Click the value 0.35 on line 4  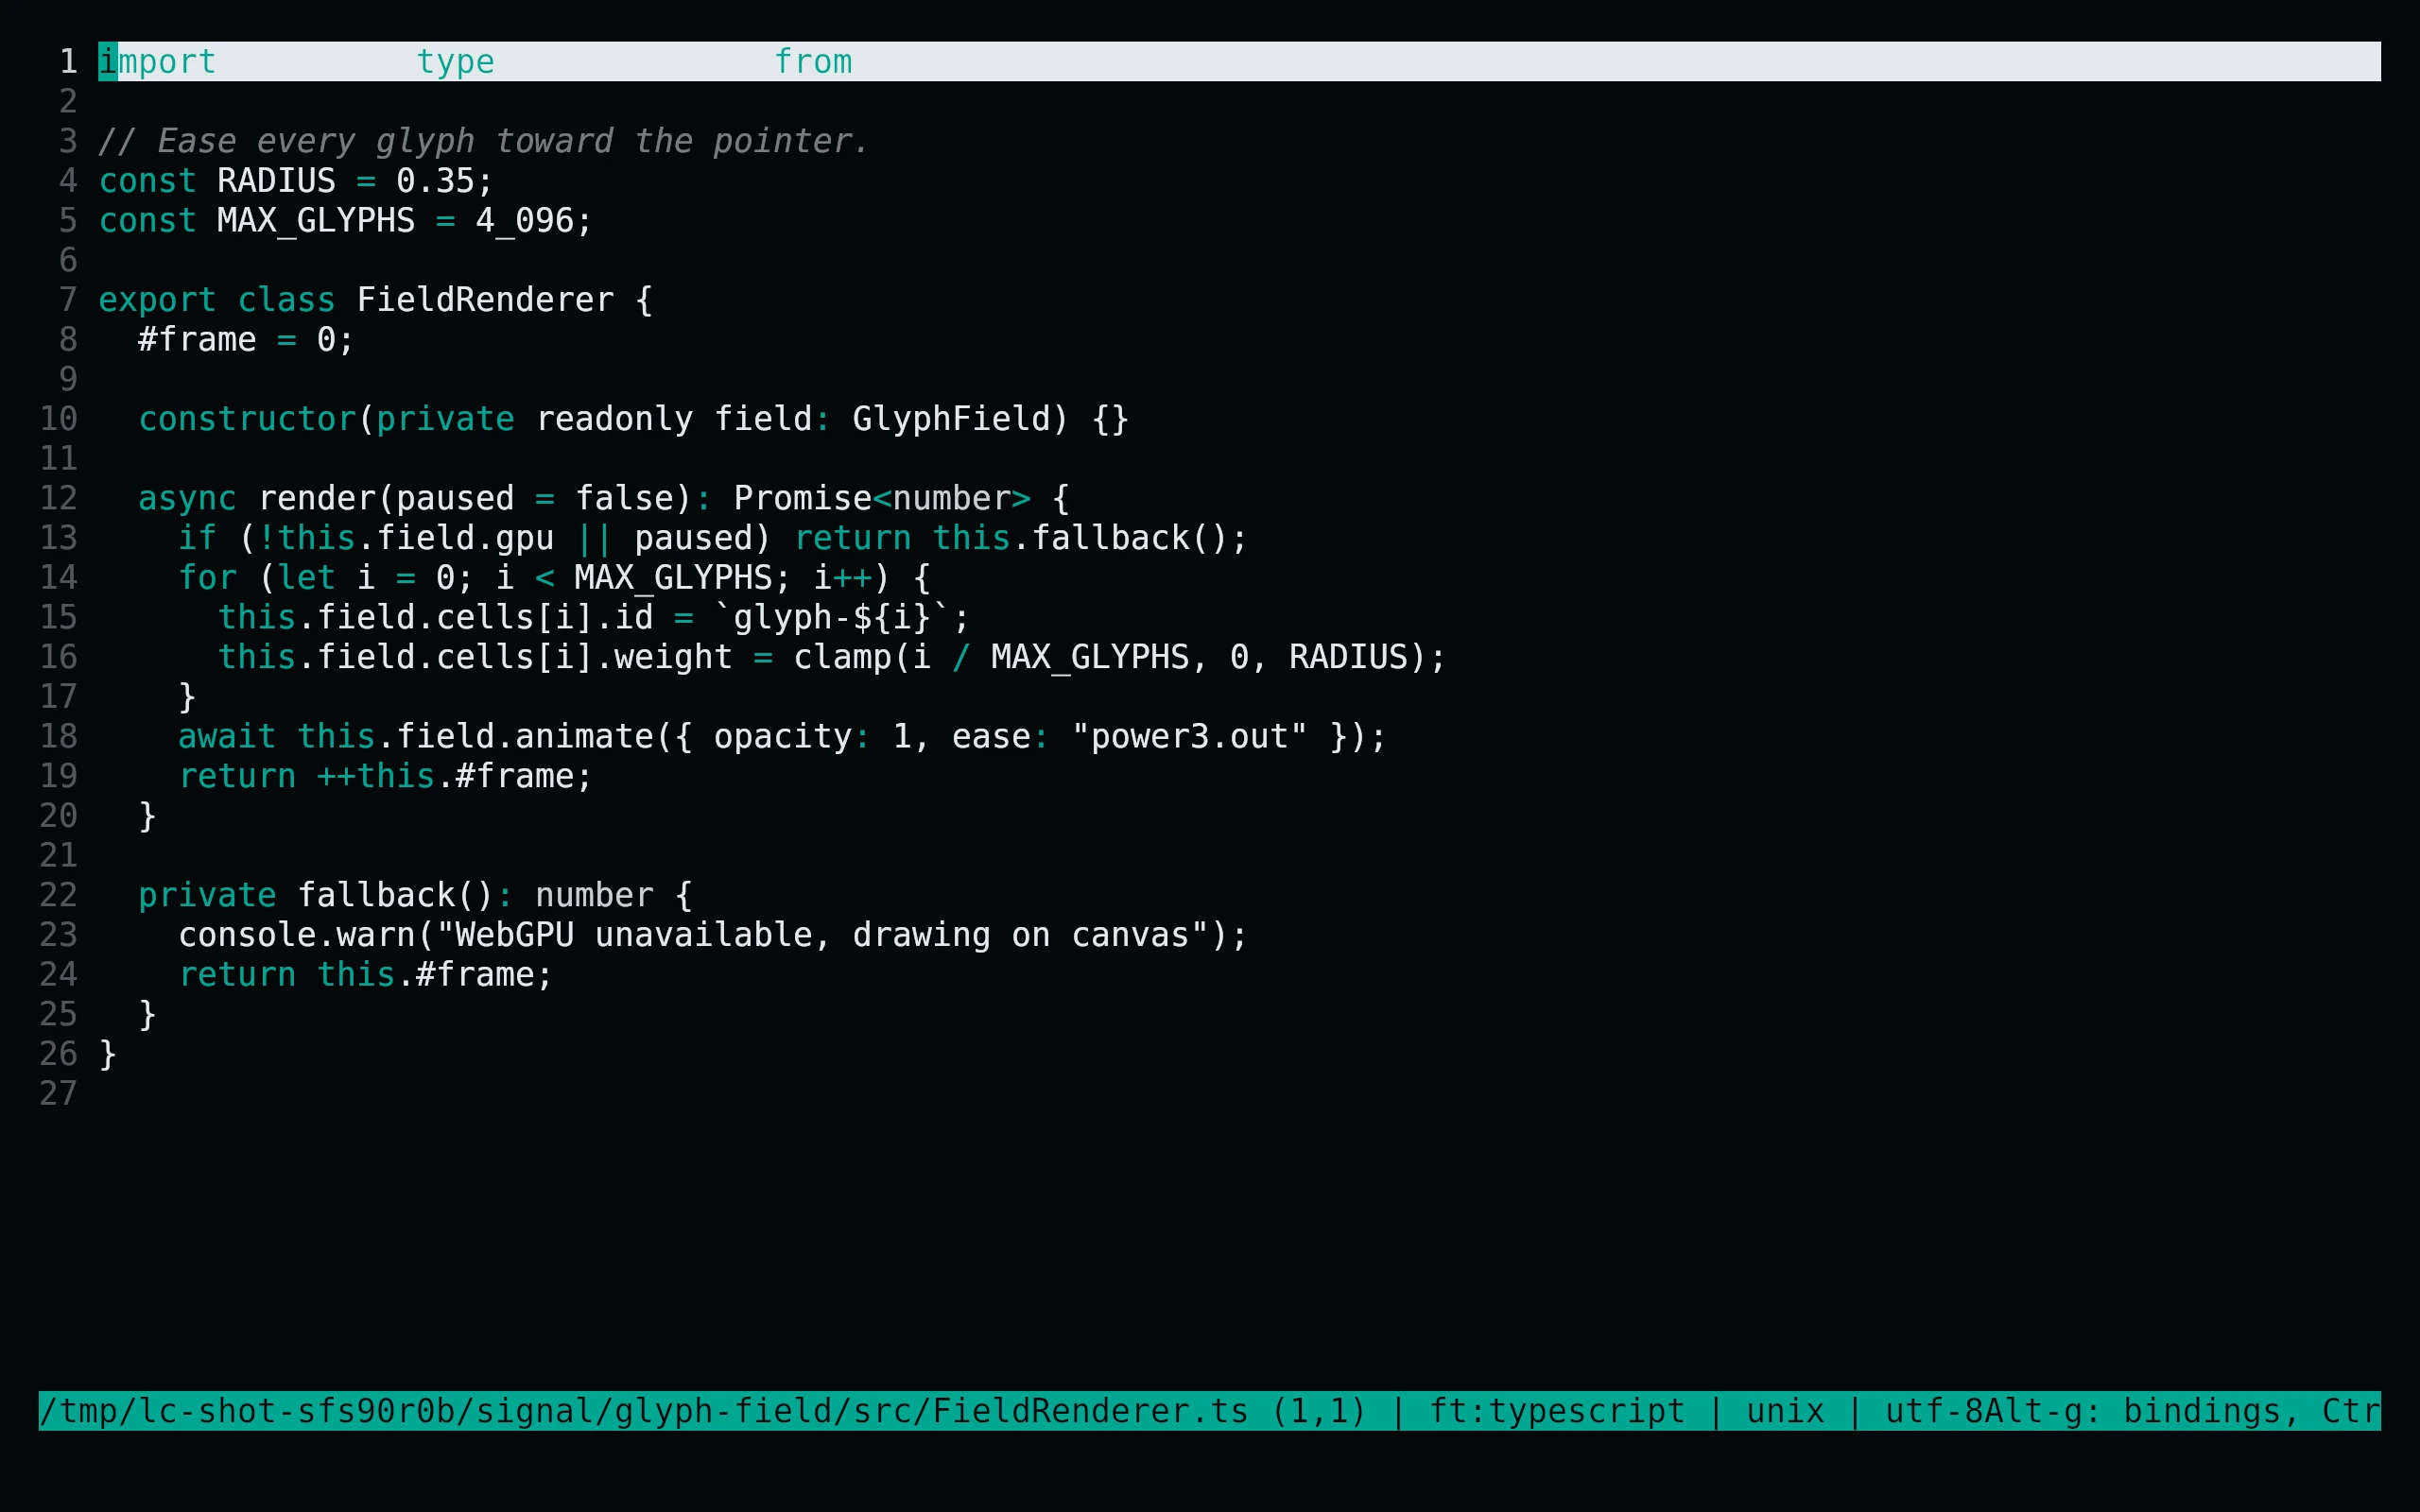pos(435,181)
